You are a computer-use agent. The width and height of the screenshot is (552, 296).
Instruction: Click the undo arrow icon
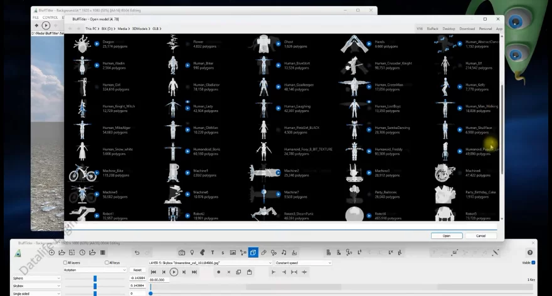pyautogui.click(x=137, y=253)
